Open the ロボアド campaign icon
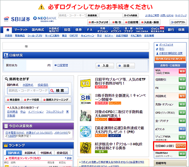The width and height of the screenshot is (189, 167). [85, 132]
